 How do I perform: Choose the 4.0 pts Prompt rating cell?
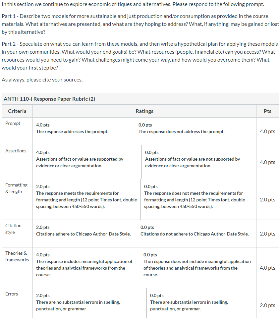tap(84, 131)
